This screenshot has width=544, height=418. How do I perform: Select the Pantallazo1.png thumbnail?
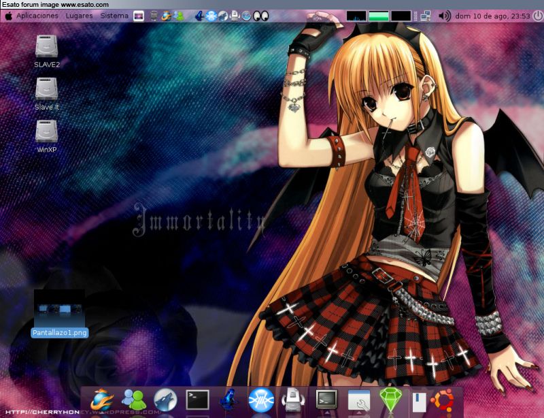click(59, 308)
